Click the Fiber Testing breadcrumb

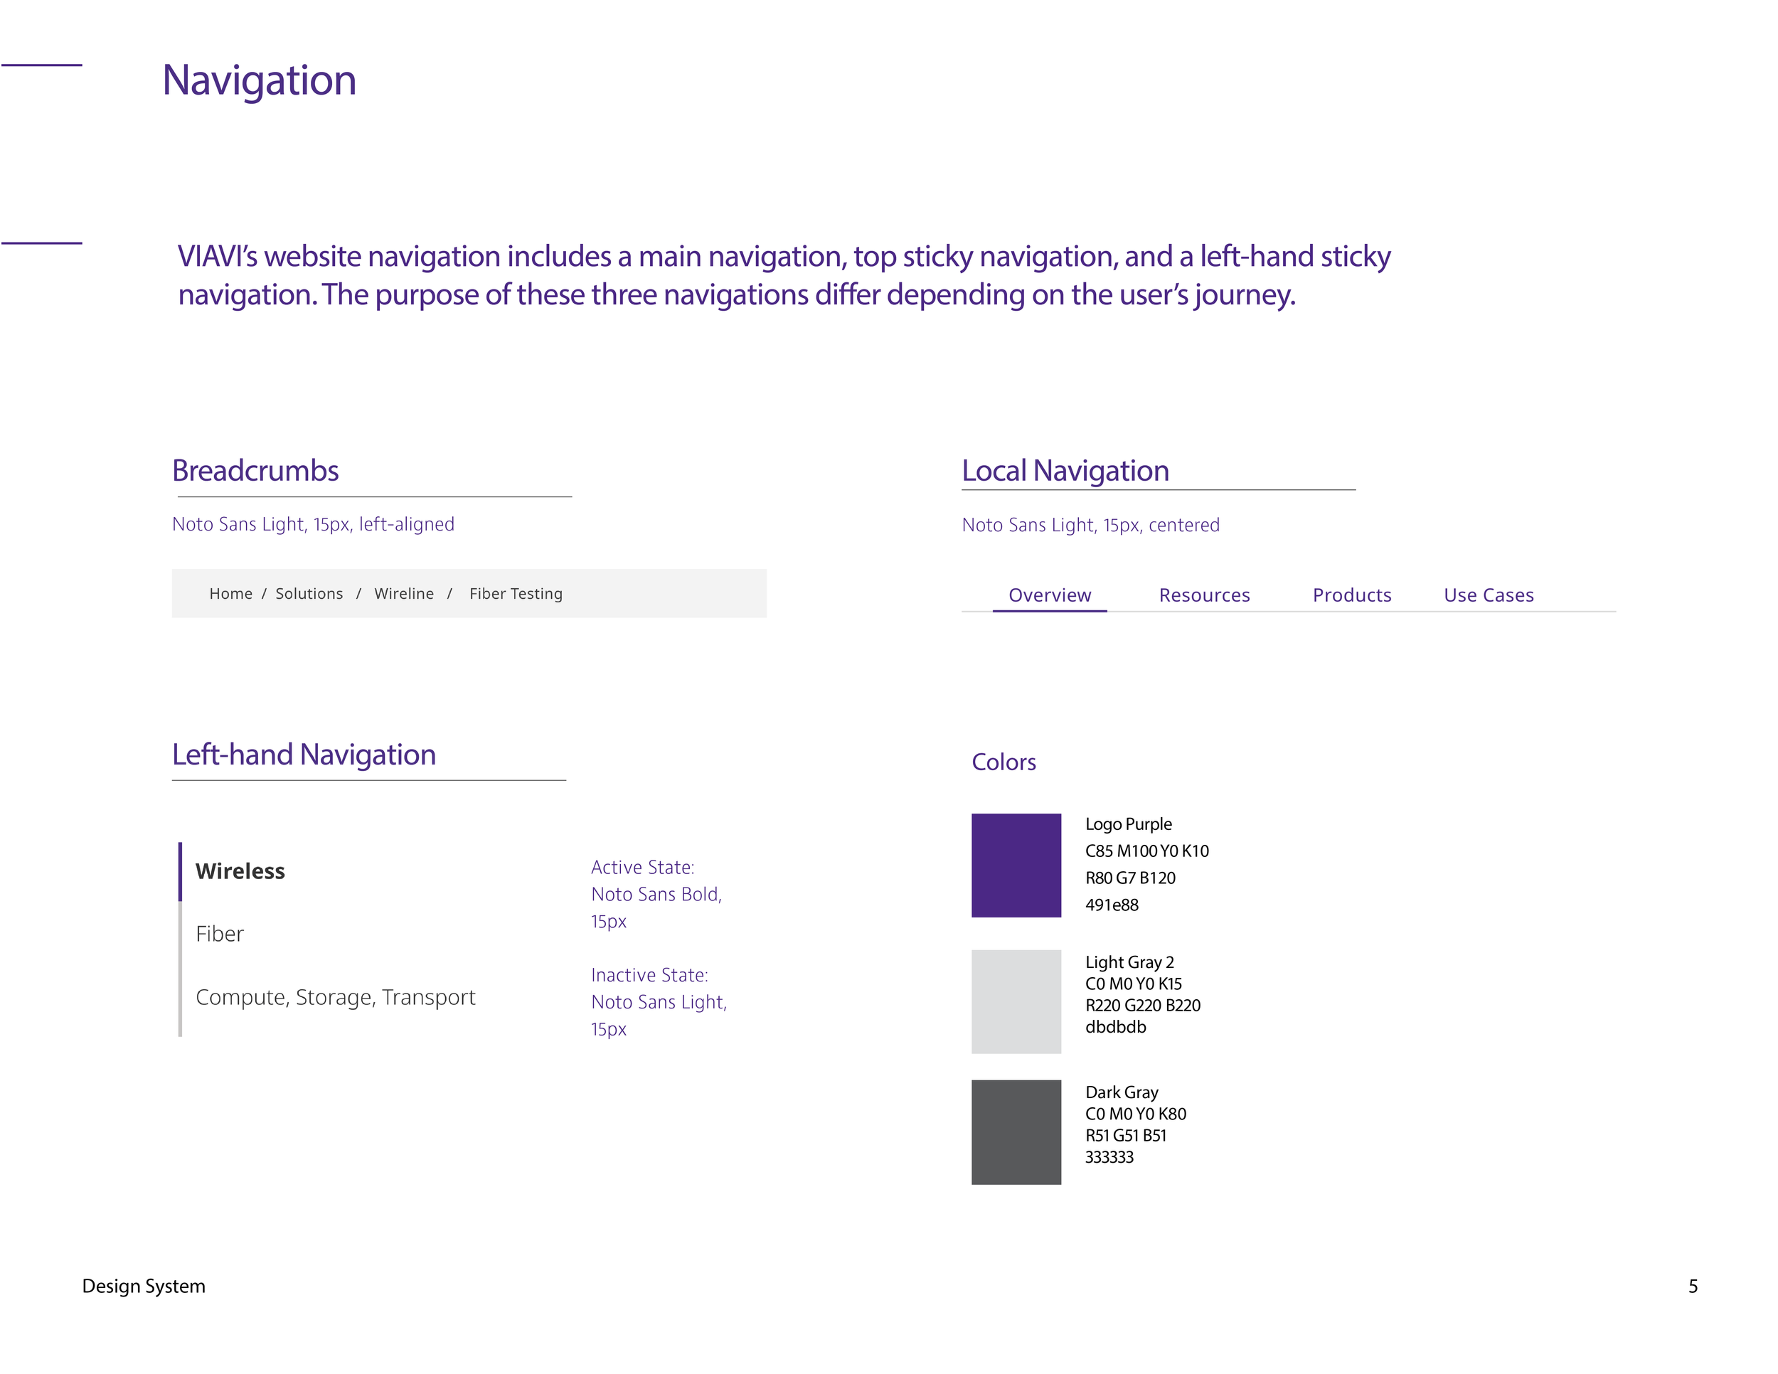tap(516, 593)
